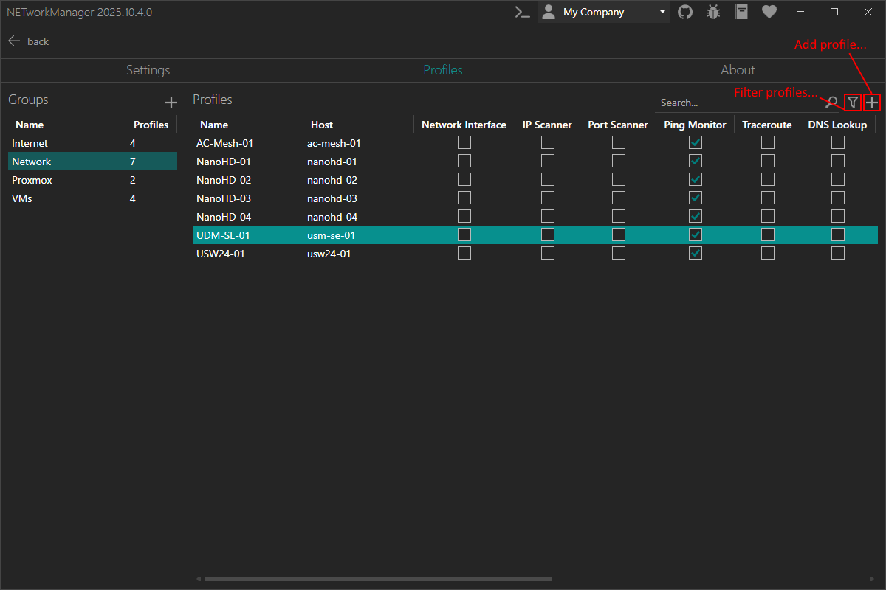Screen dimensions: 886x590
Task: Switch to the Settings tab
Action: tap(148, 70)
